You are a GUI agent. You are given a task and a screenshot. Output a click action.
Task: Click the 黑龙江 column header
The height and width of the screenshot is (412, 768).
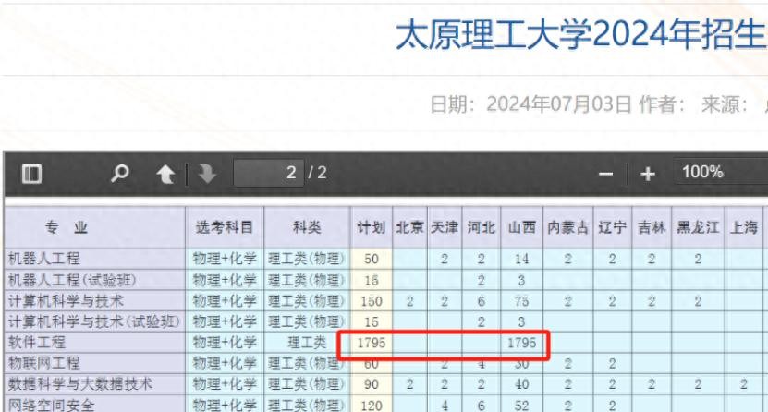coord(698,227)
